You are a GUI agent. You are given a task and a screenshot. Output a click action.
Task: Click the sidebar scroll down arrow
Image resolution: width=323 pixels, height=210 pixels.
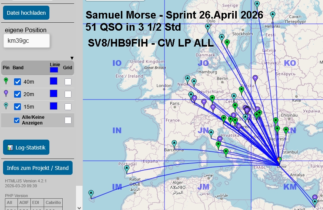(x=79, y=208)
